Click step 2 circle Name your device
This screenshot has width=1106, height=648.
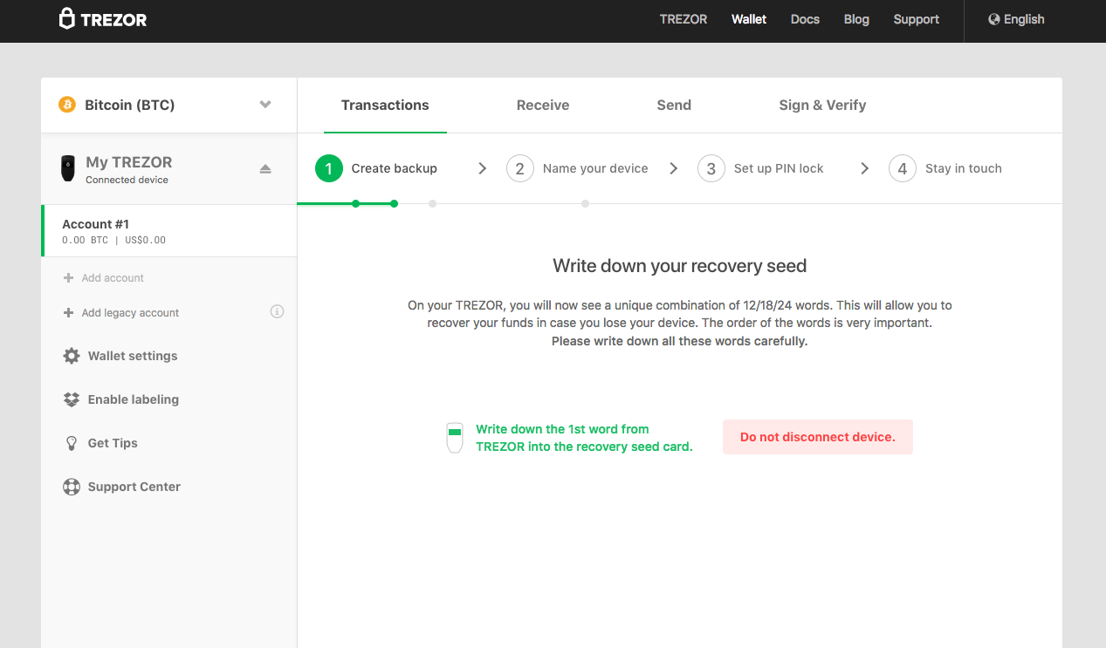coord(519,168)
